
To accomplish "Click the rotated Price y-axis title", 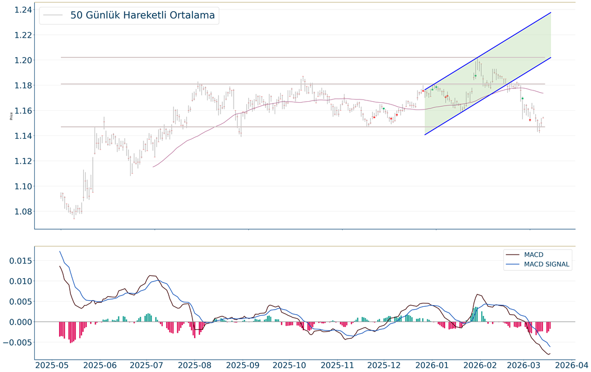I will [x=12, y=116].
